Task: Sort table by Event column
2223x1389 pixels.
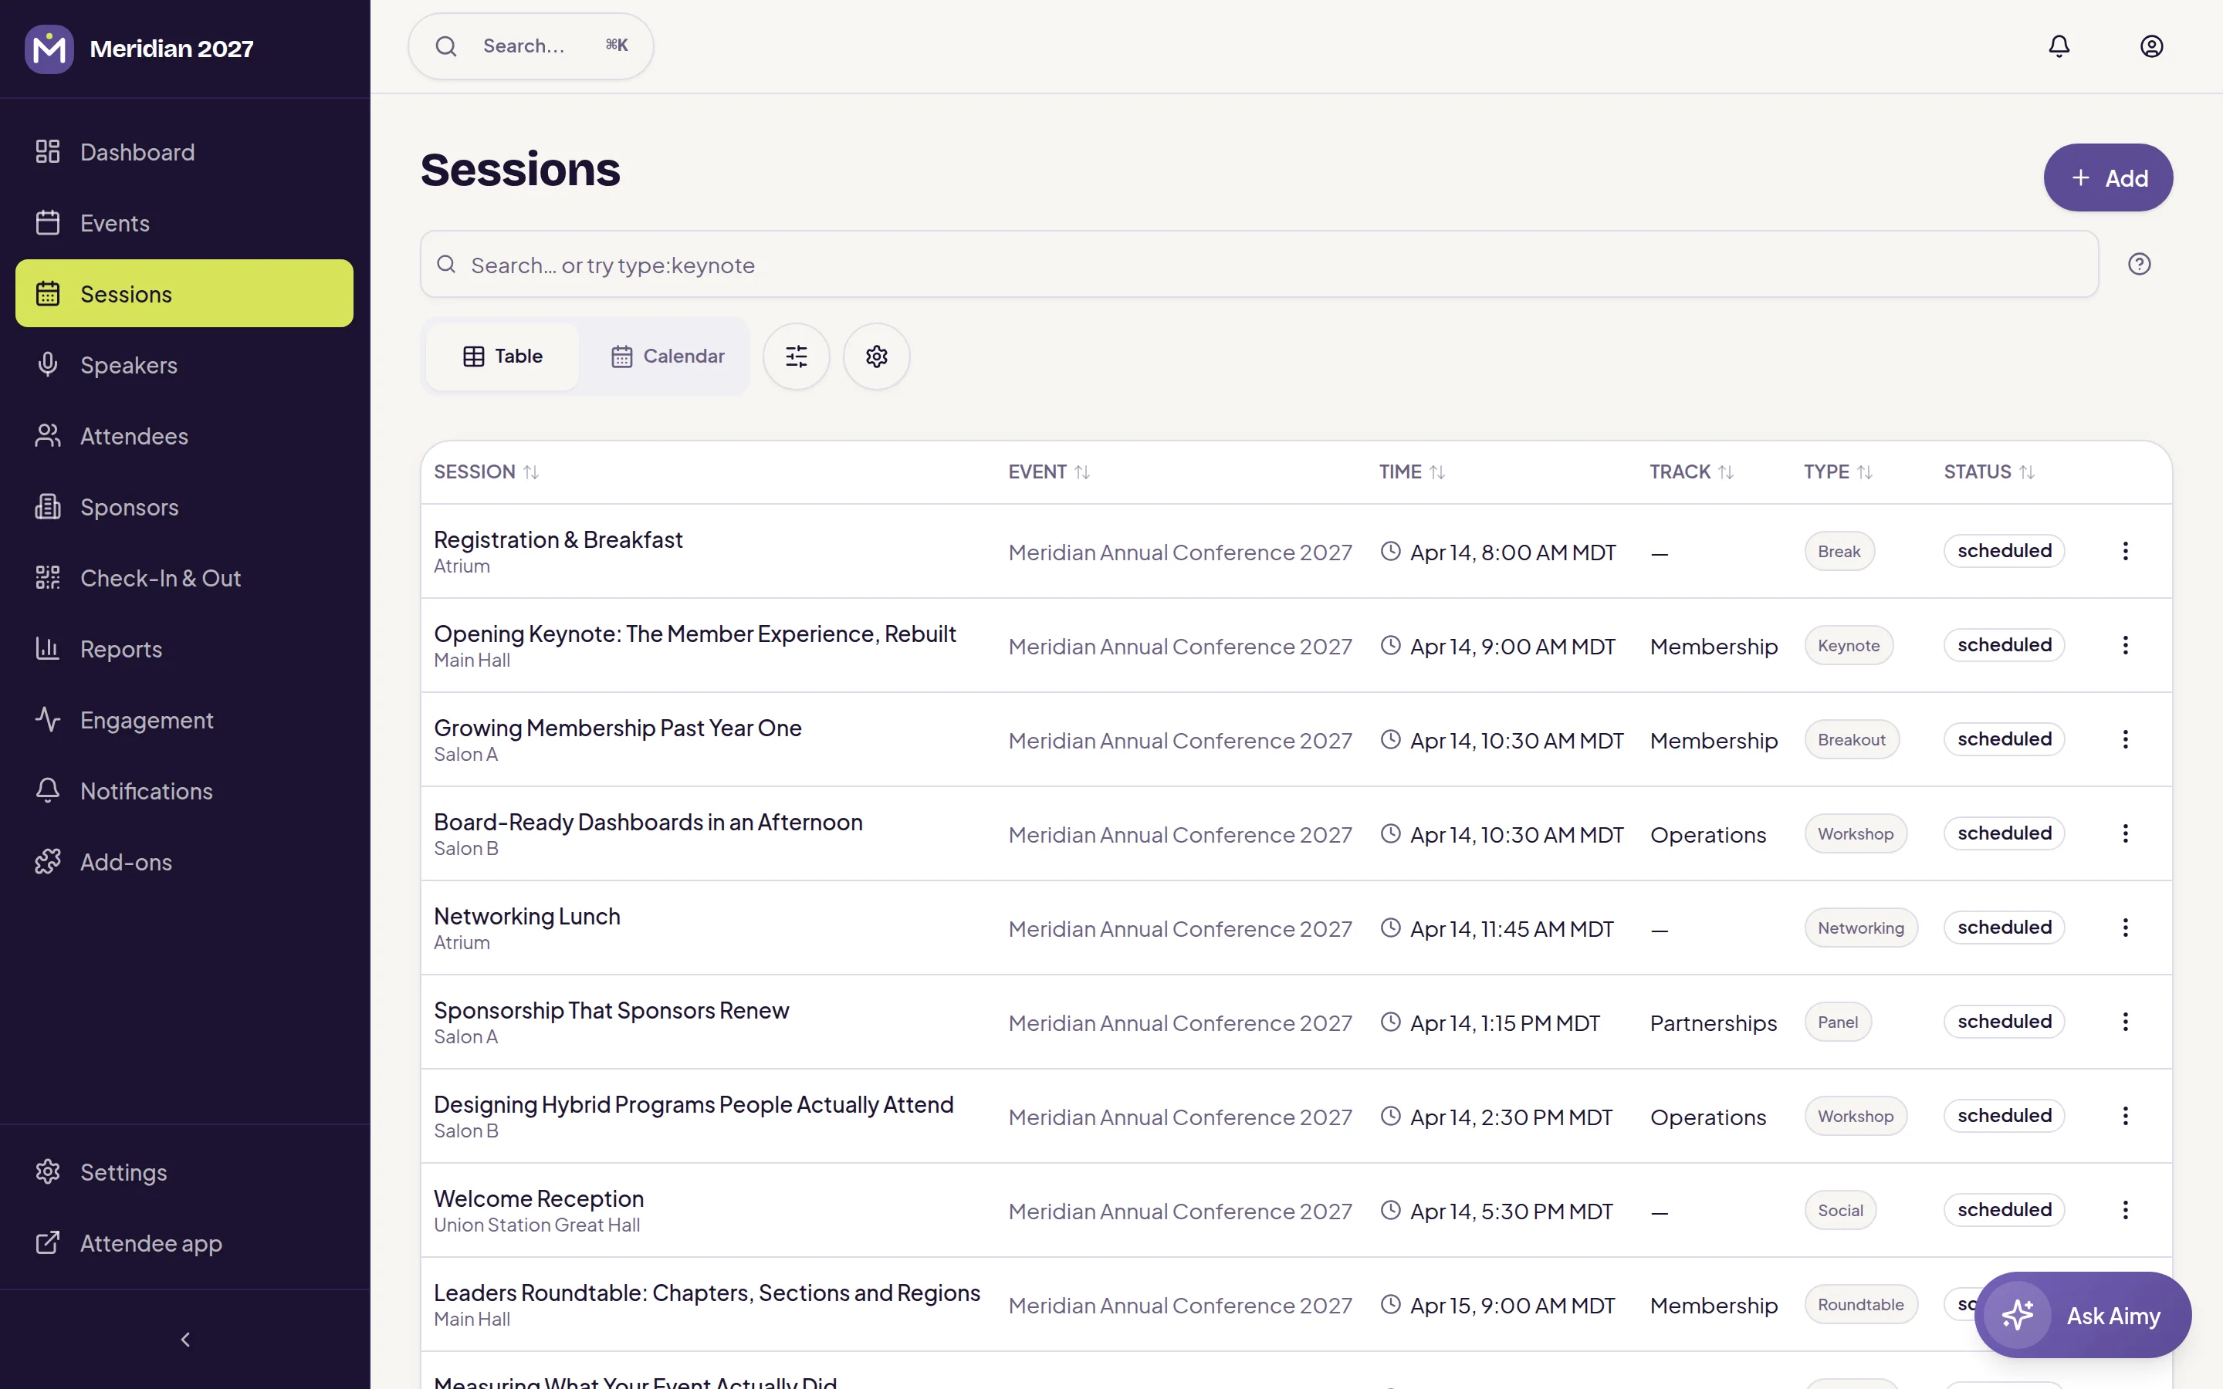Action: click(x=1049, y=472)
